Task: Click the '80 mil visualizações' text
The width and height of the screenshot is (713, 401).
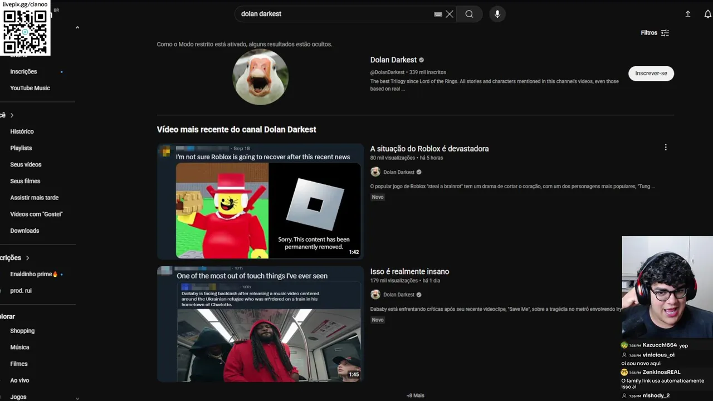Action: (393, 158)
